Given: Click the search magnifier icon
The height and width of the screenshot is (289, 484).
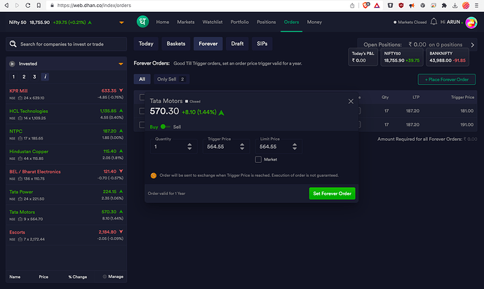Looking at the screenshot, I should [x=13, y=44].
